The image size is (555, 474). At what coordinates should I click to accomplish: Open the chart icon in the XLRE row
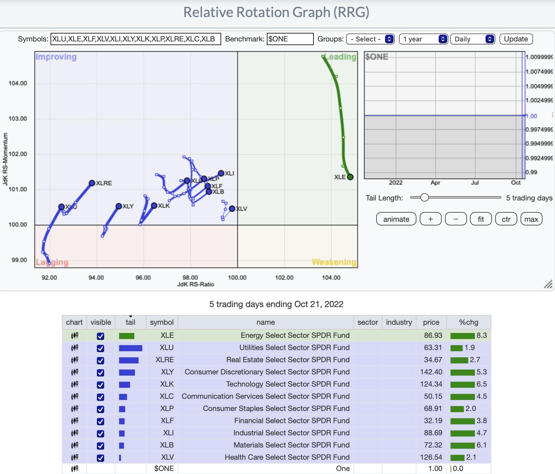[74, 360]
